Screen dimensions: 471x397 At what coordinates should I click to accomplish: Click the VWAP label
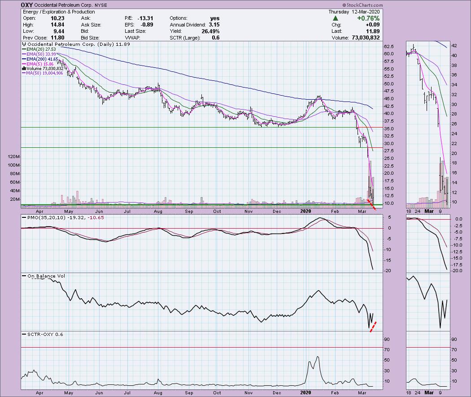pyautogui.click(x=132, y=38)
